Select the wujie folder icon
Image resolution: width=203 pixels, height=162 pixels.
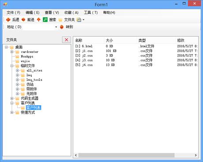pos(17,61)
